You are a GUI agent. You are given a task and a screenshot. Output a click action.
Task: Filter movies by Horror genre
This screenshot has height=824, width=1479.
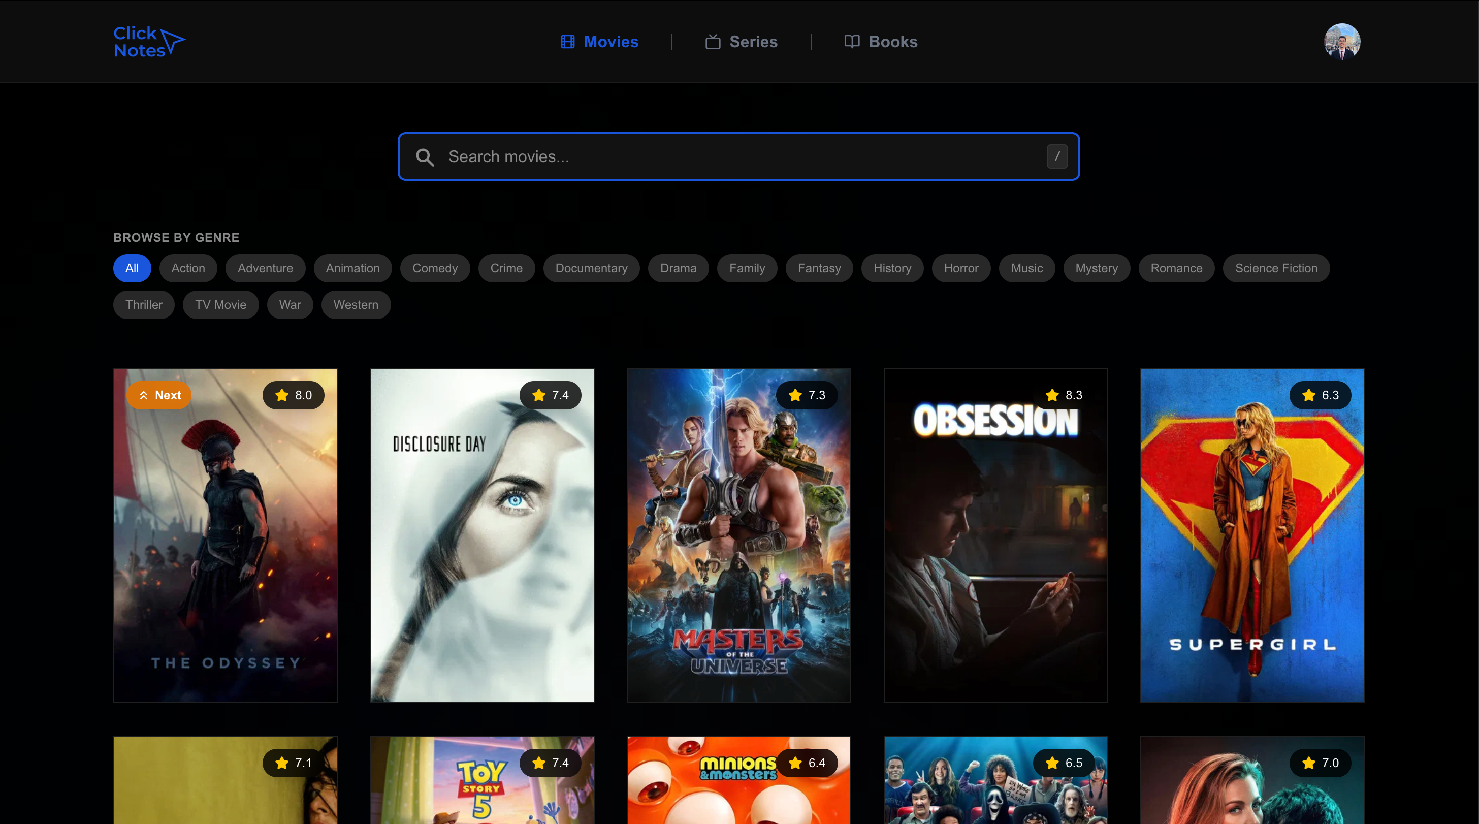click(961, 268)
